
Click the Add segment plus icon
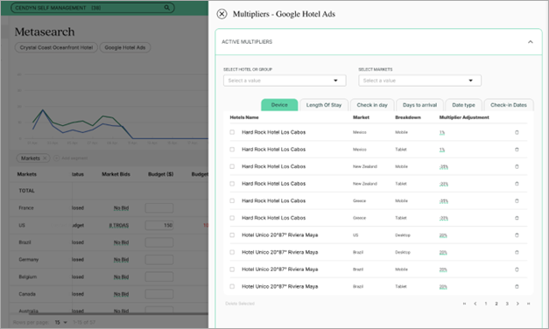point(56,158)
